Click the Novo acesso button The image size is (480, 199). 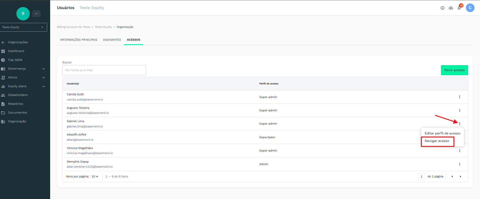(x=454, y=70)
